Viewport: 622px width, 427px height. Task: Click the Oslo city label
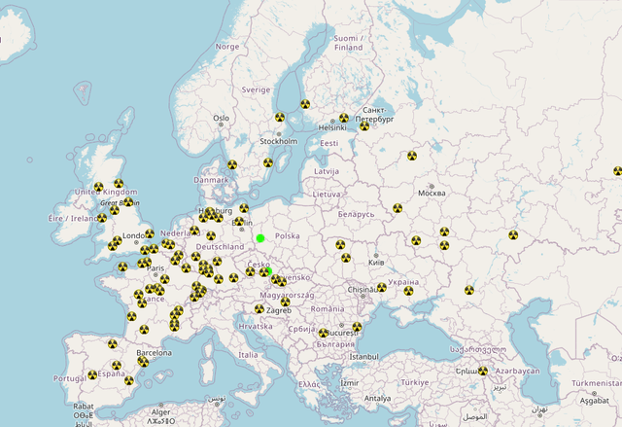click(221, 119)
